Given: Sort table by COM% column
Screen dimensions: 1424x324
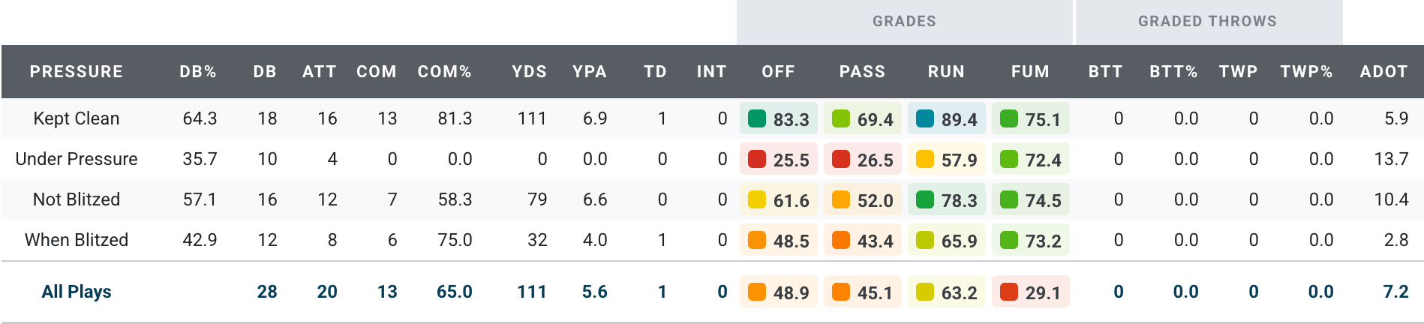Looking at the screenshot, I should [444, 72].
